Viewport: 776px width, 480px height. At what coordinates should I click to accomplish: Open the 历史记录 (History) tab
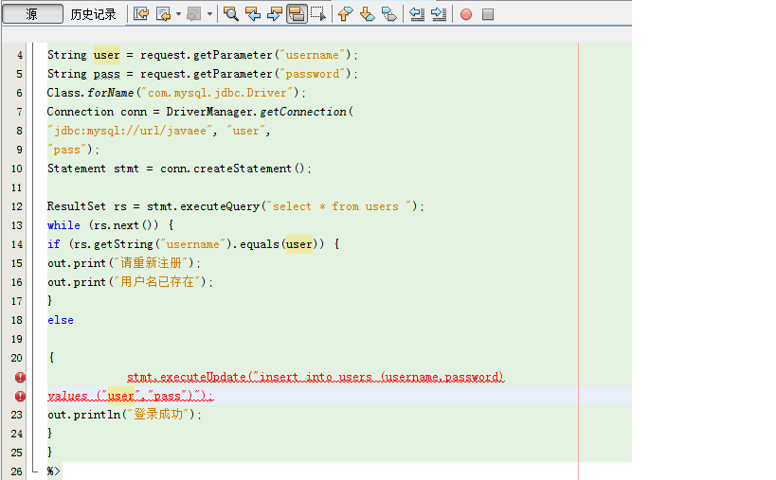click(93, 14)
